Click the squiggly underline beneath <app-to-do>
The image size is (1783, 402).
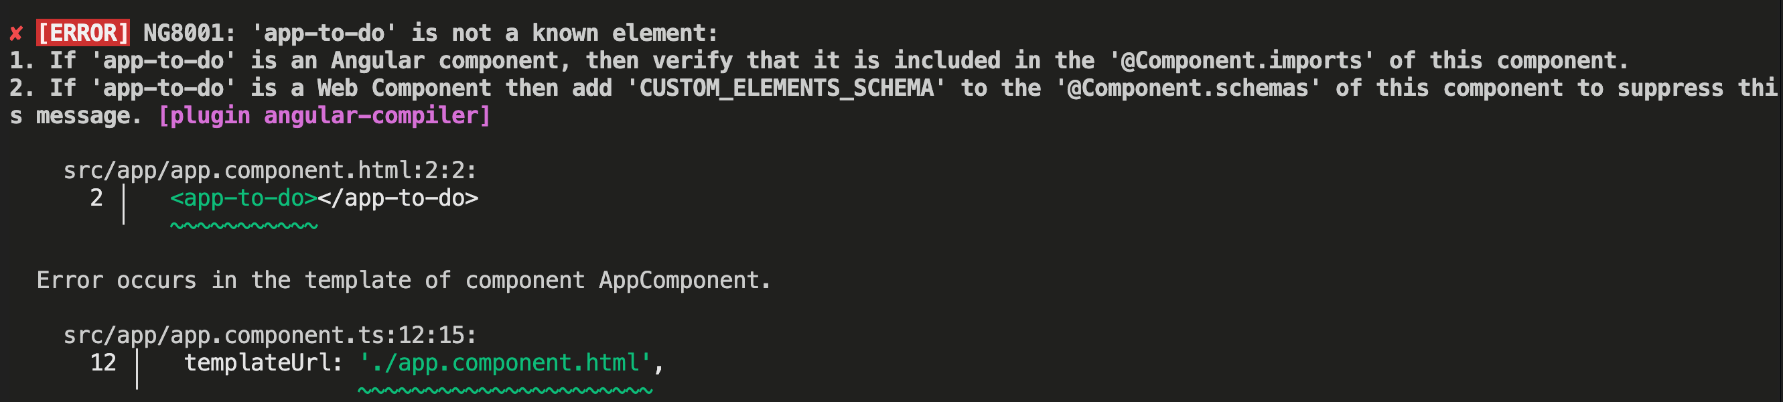(244, 226)
